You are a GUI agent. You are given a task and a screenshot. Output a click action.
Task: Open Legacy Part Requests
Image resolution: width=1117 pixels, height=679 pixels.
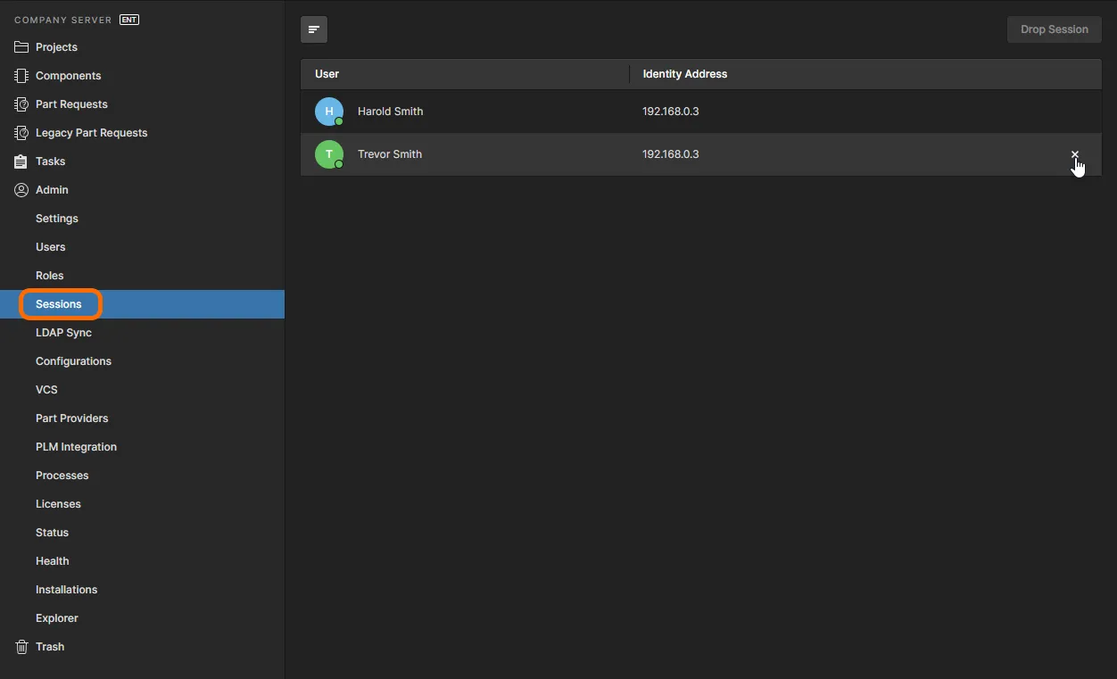coord(92,133)
